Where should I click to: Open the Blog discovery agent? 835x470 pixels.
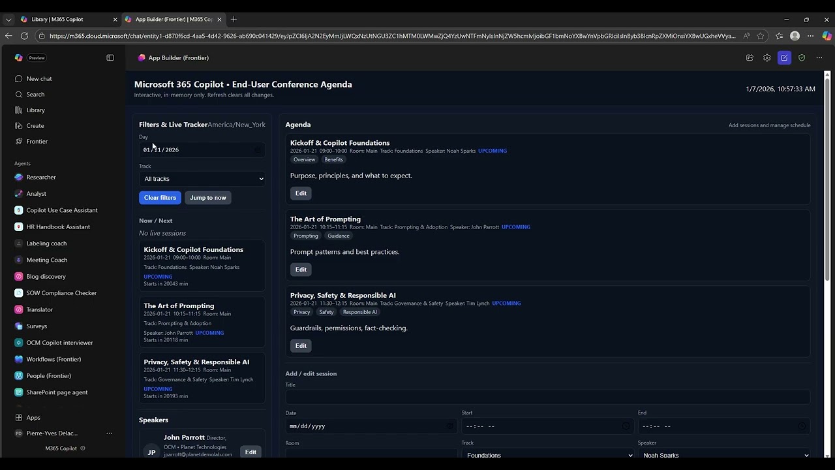(46, 276)
